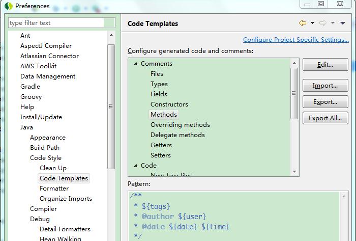Open the back history dropdown arrow
356x241 pixels.
312,23
